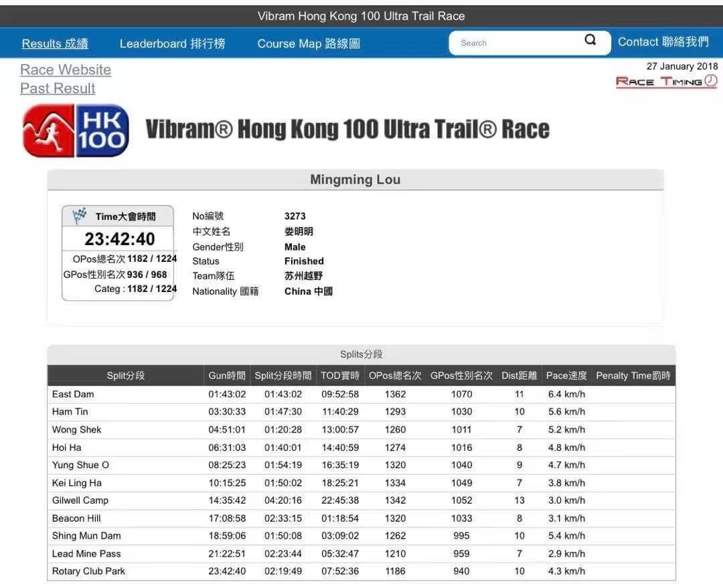The height and width of the screenshot is (584, 723).
Task: Click the search magnifier icon
Action: click(590, 40)
